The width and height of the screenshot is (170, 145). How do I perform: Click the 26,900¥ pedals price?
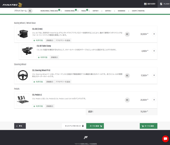[x=144, y=100]
